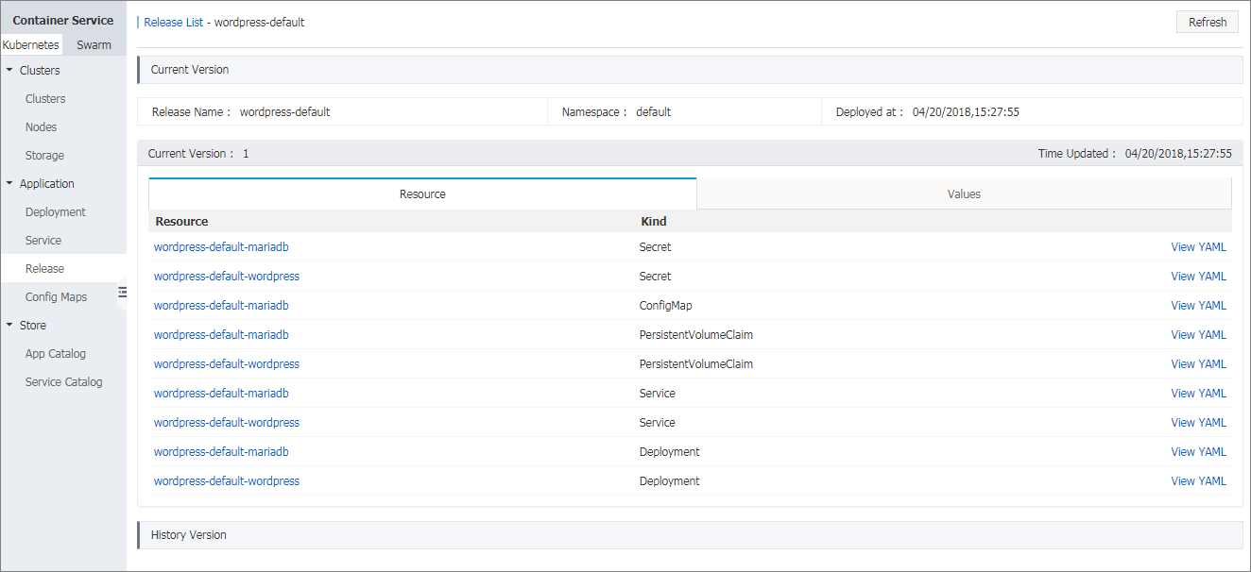Open Service in the sidebar

(x=43, y=240)
